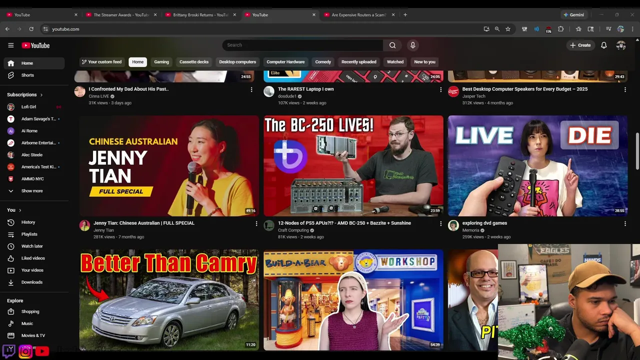
Task: Open Lofi Girl subscription channel
Action: click(34, 107)
